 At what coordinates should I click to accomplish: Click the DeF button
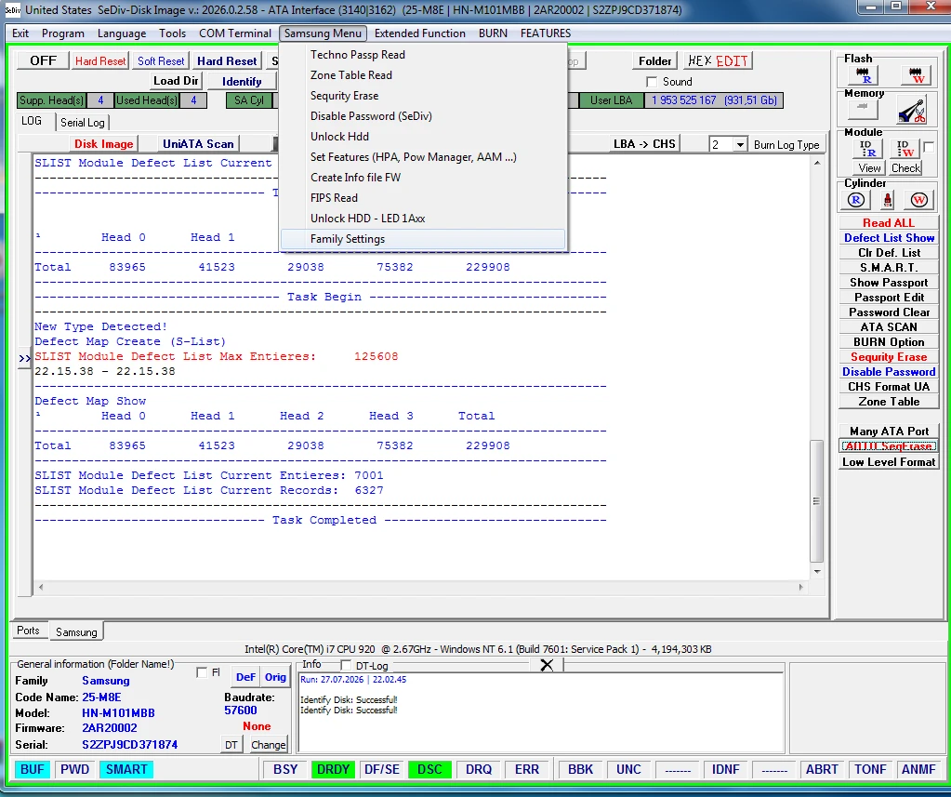pyautogui.click(x=245, y=677)
